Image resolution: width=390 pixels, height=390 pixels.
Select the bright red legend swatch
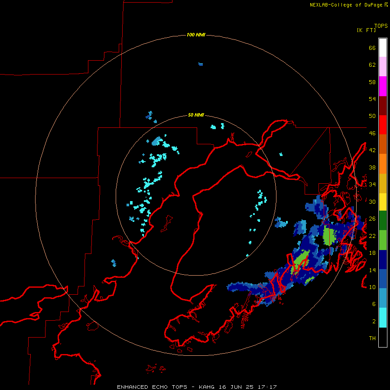point(383,125)
